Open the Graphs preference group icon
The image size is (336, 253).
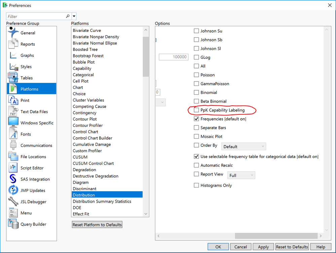pos(13,55)
